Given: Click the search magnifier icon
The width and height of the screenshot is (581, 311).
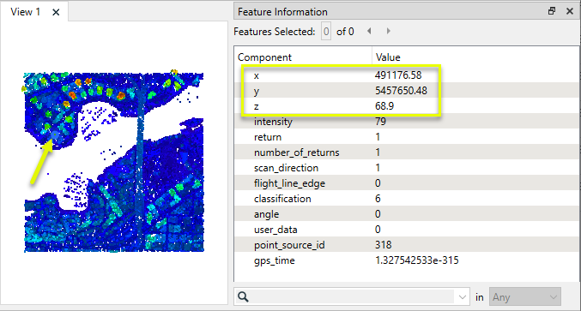Looking at the screenshot, I should [243, 296].
